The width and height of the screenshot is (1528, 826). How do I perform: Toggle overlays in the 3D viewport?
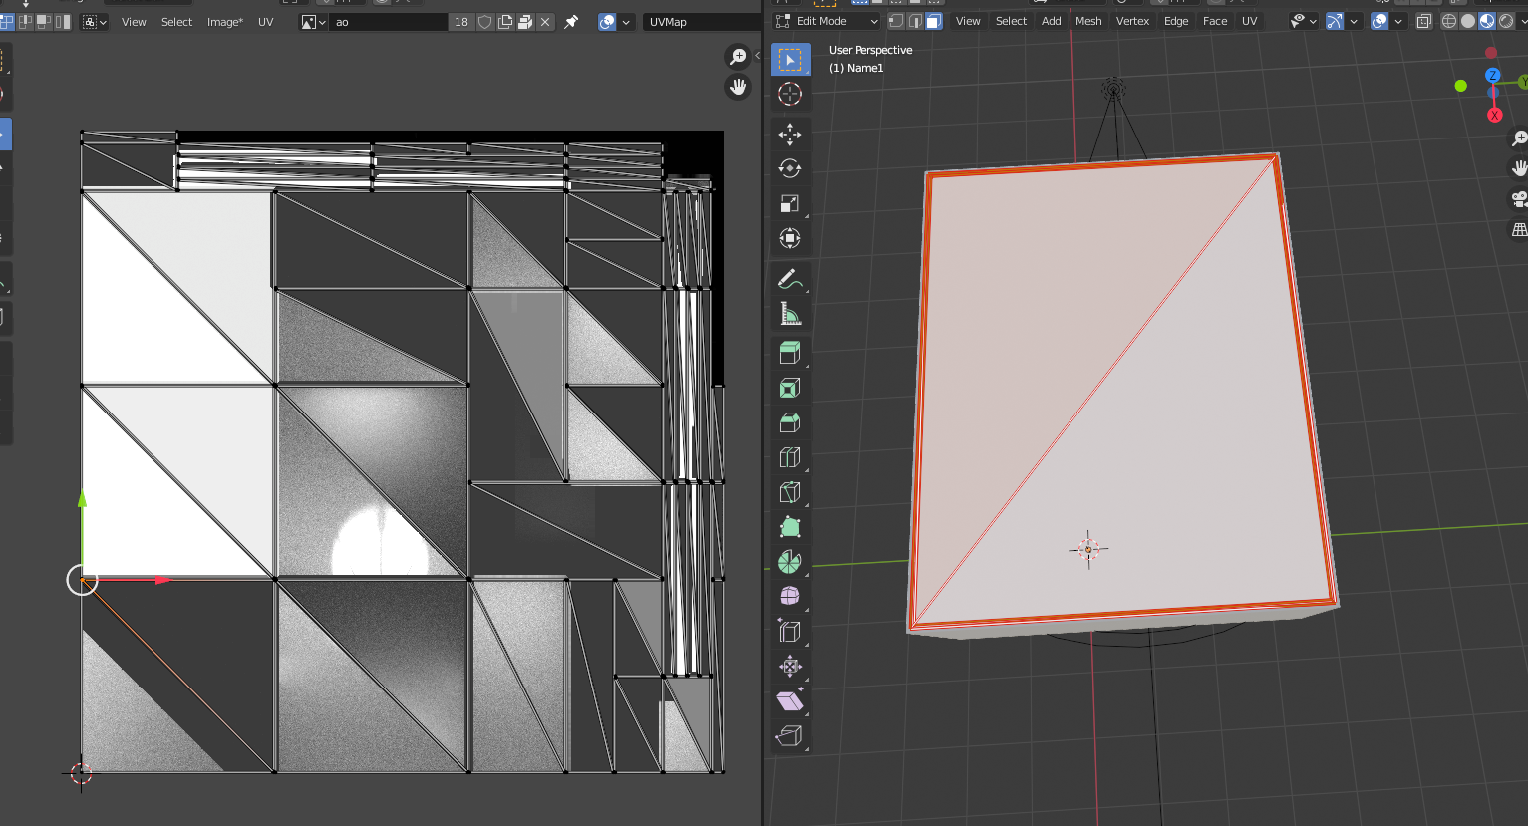[1379, 21]
